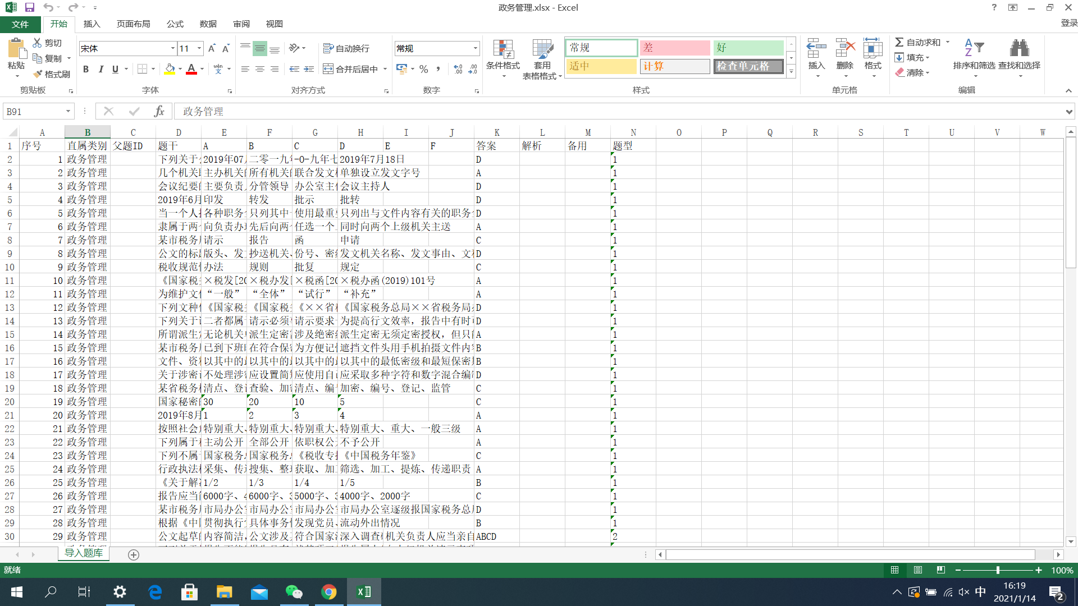Switch to Page Break Preview view

941,570
